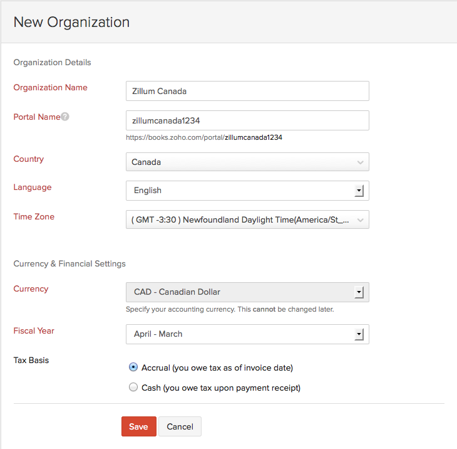Click the Cash tax basis label text
Viewport: 457px width, 449px height.
[220, 388]
